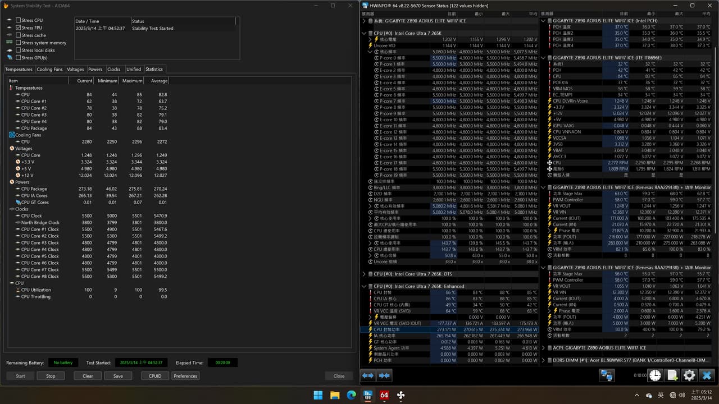
Task: Select the CPU Package temperature row
Action: click(88, 128)
